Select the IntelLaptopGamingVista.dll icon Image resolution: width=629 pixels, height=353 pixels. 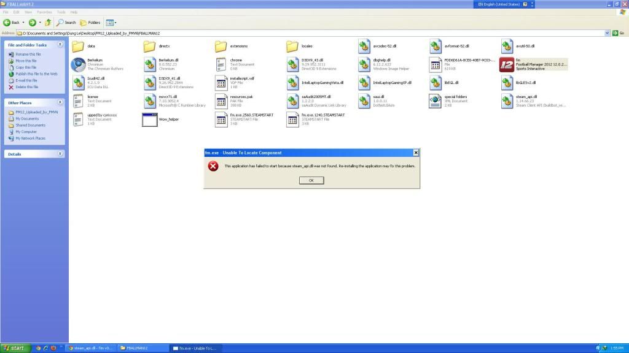pyautogui.click(x=292, y=83)
